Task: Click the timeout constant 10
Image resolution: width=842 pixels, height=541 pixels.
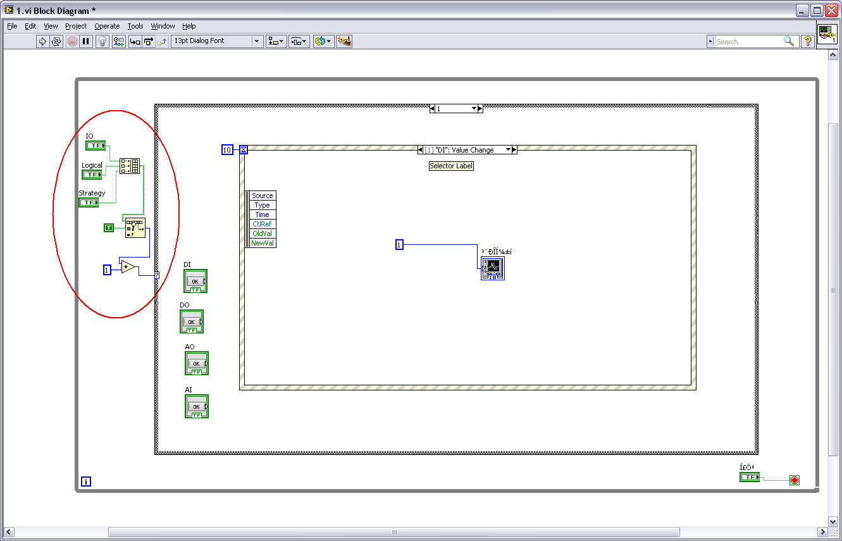Action: click(x=227, y=149)
